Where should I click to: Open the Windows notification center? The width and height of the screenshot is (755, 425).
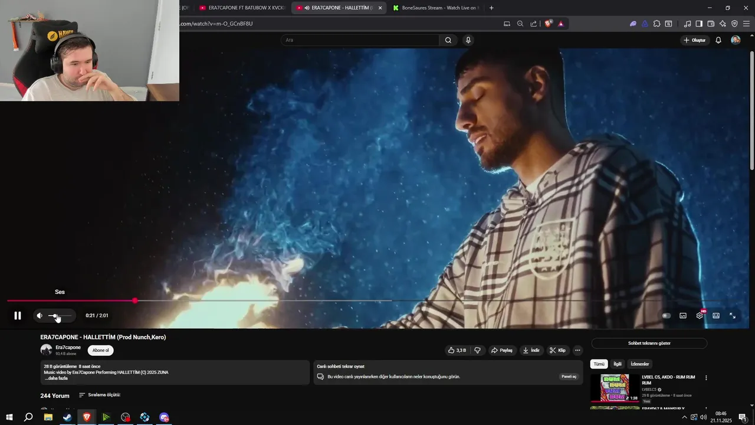tap(743, 417)
